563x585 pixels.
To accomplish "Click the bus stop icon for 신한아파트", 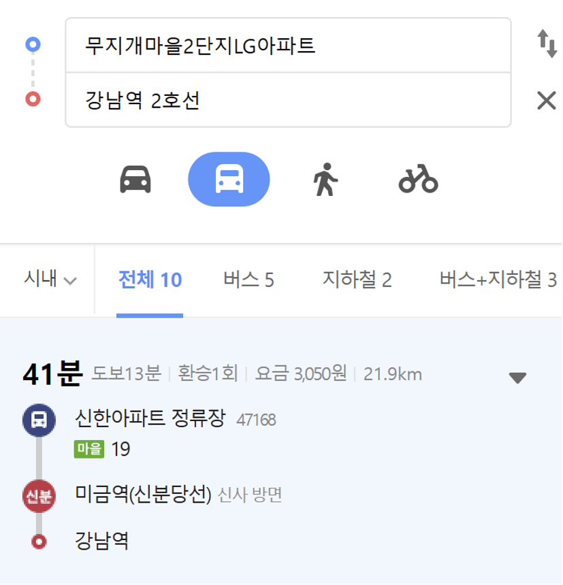I will pyautogui.click(x=39, y=420).
